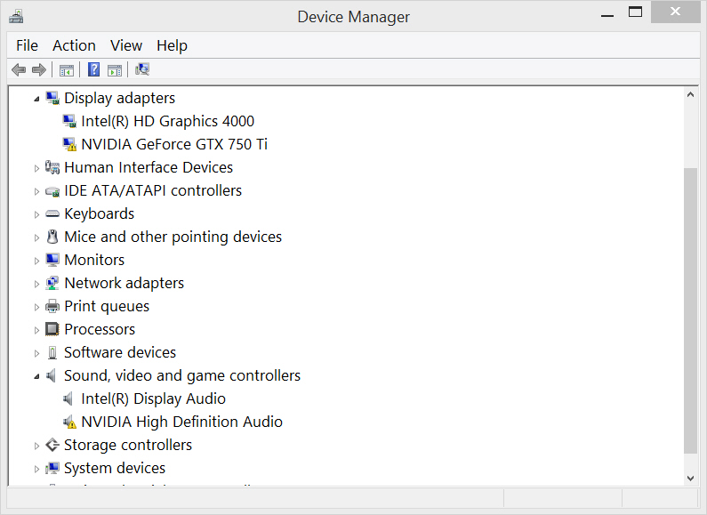
Task: Open the Help menu
Action: pyautogui.click(x=172, y=45)
